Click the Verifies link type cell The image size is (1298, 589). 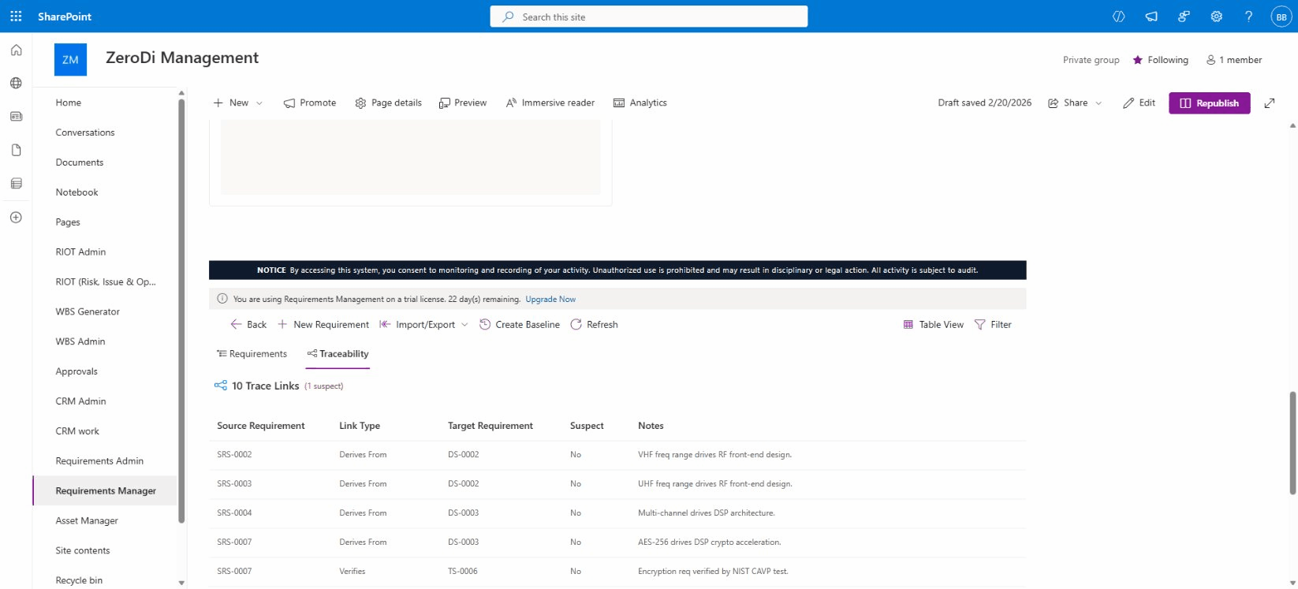point(352,572)
